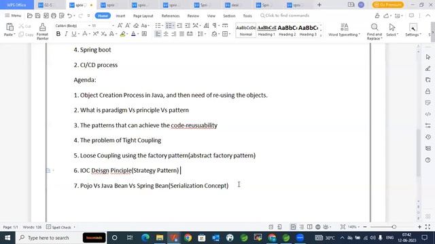Open Word Typesetting tool
The width and height of the screenshot is (435, 244).
[x=344, y=30]
